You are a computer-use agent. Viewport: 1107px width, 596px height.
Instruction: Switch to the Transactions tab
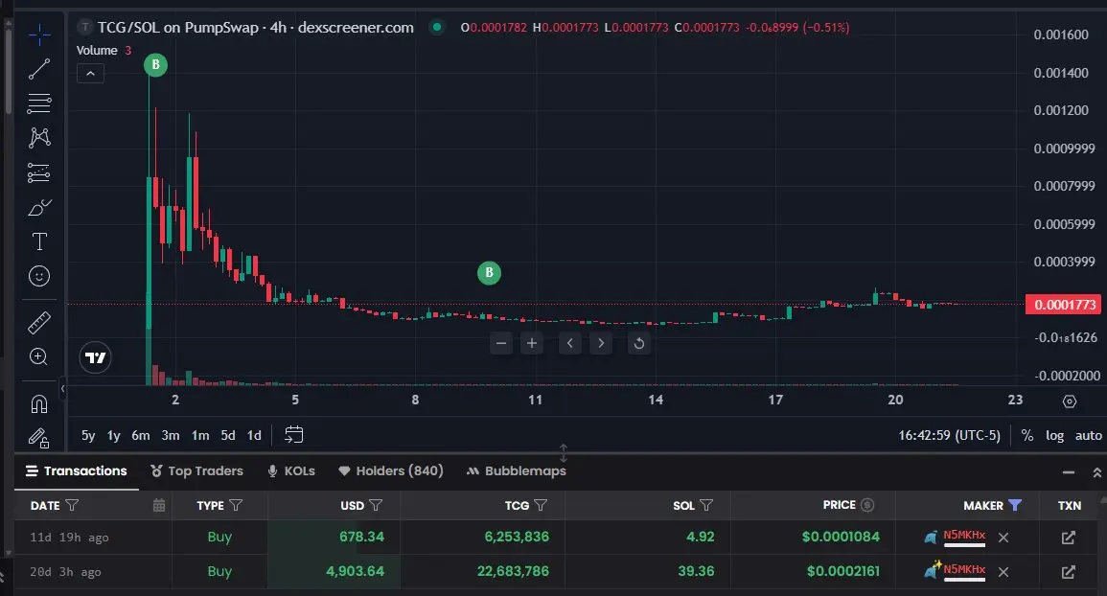click(77, 471)
